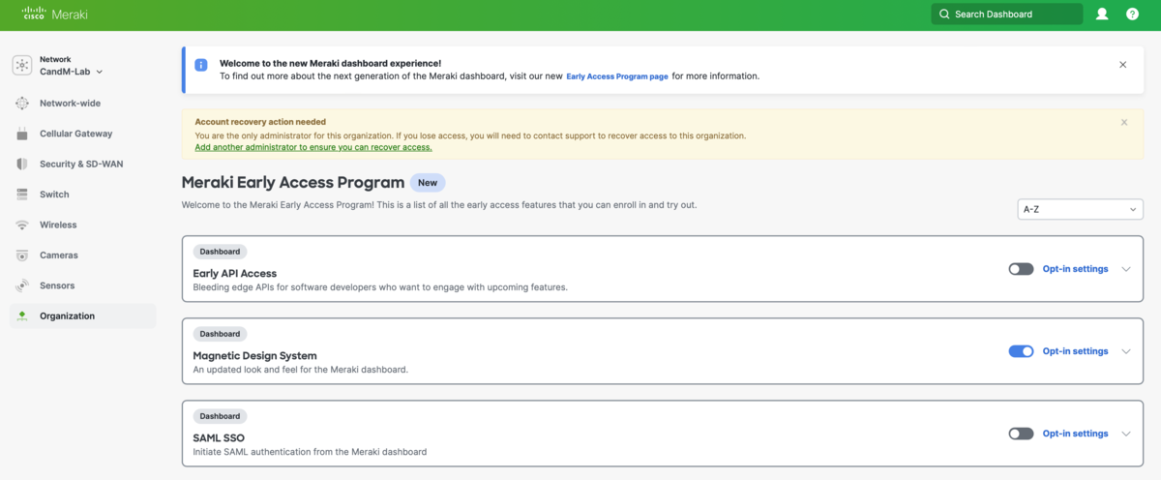Dismiss the welcome banner
This screenshot has height=480, width=1161.
[x=1122, y=65]
